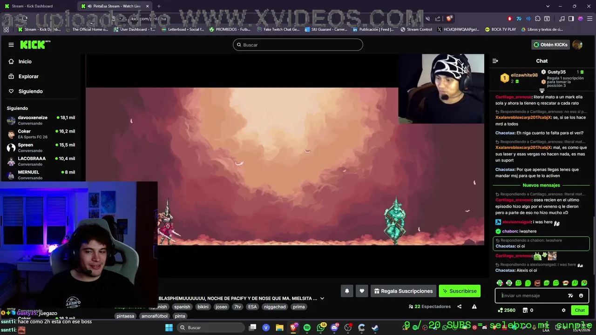Viewport: 596px width, 335px height.
Task: Click the main stream video player
Action: 285,166
